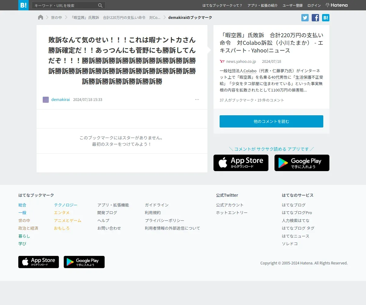Open アニメとゲーム category in footer
366x305 pixels.
[68, 221]
